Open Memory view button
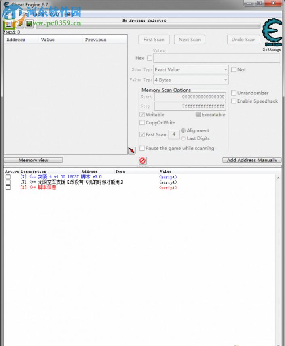The image size is (285, 346). (x=34, y=160)
